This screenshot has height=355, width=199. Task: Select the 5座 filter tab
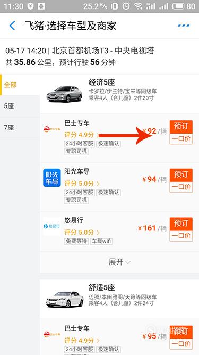20,106
